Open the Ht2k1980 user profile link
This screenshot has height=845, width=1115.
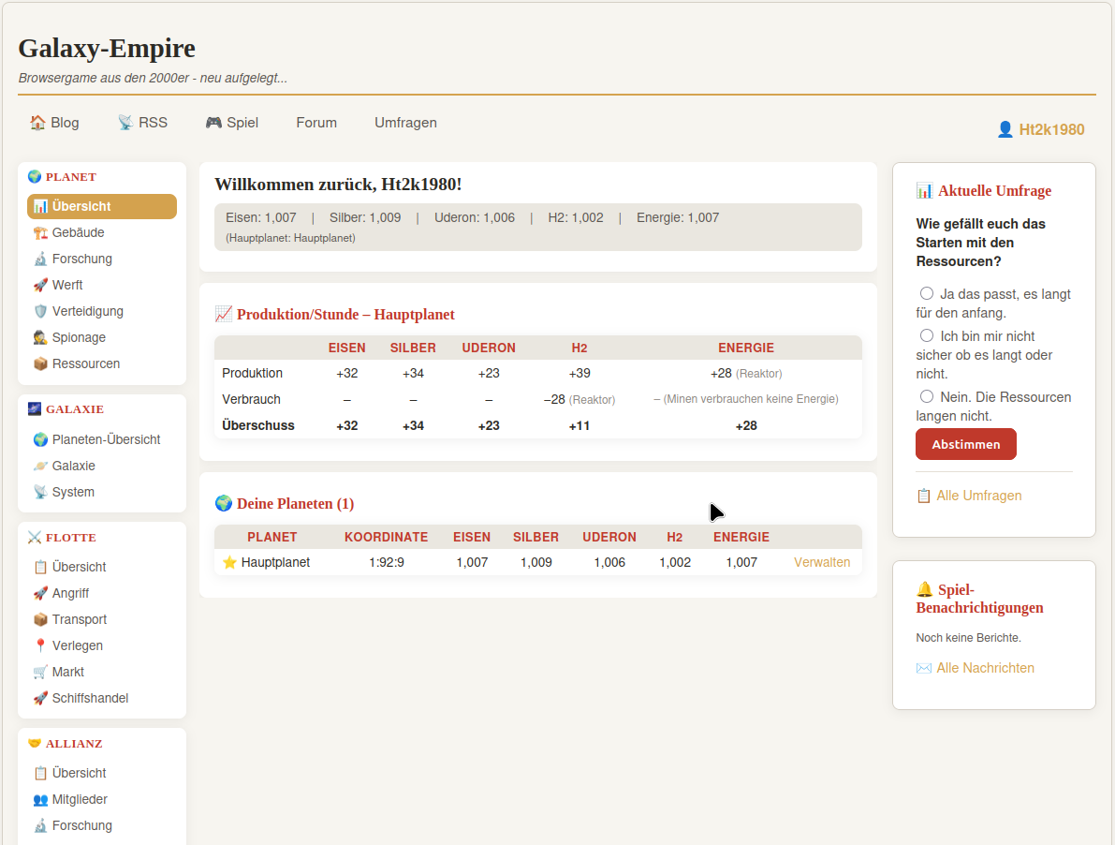1041,129
